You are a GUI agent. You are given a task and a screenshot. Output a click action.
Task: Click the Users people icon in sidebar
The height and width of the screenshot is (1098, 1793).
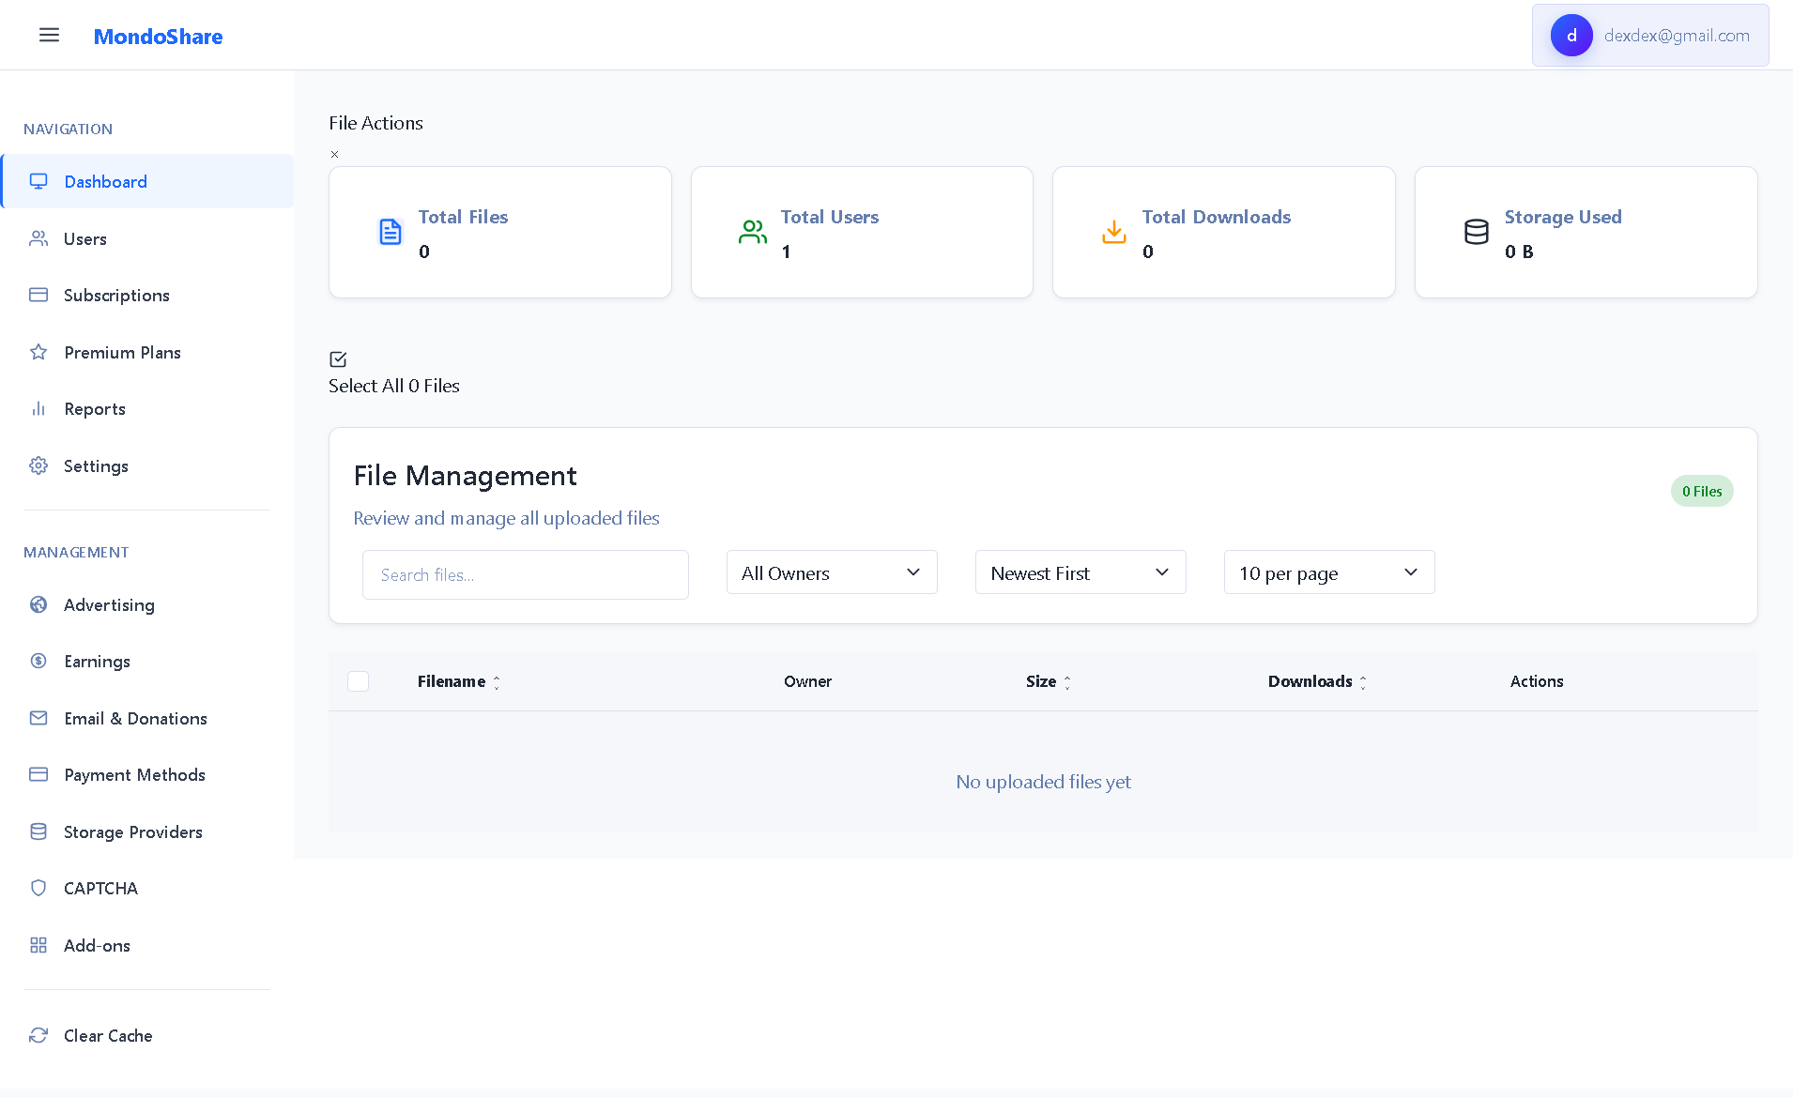(38, 238)
